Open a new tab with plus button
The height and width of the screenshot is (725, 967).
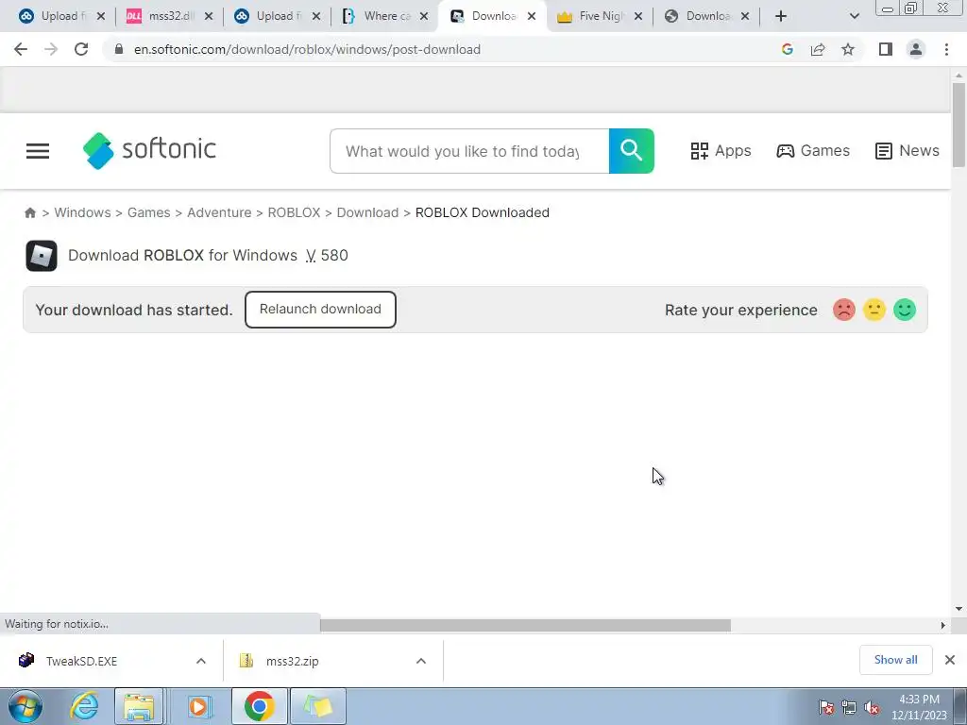(x=781, y=16)
